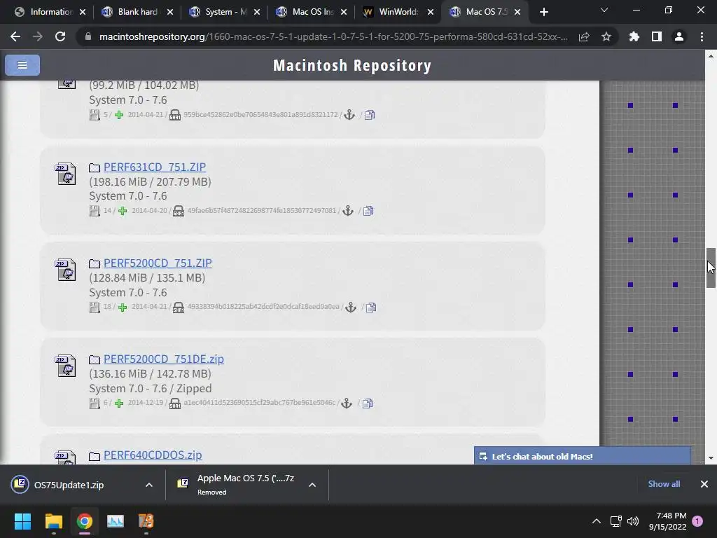This screenshot has width=717, height=538.
Task: Click the Macintosh Repository site title
Action: click(x=352, y=65)
